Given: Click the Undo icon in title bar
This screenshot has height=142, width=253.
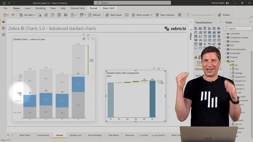Looking at the screenshot, I should coord(9,3).
